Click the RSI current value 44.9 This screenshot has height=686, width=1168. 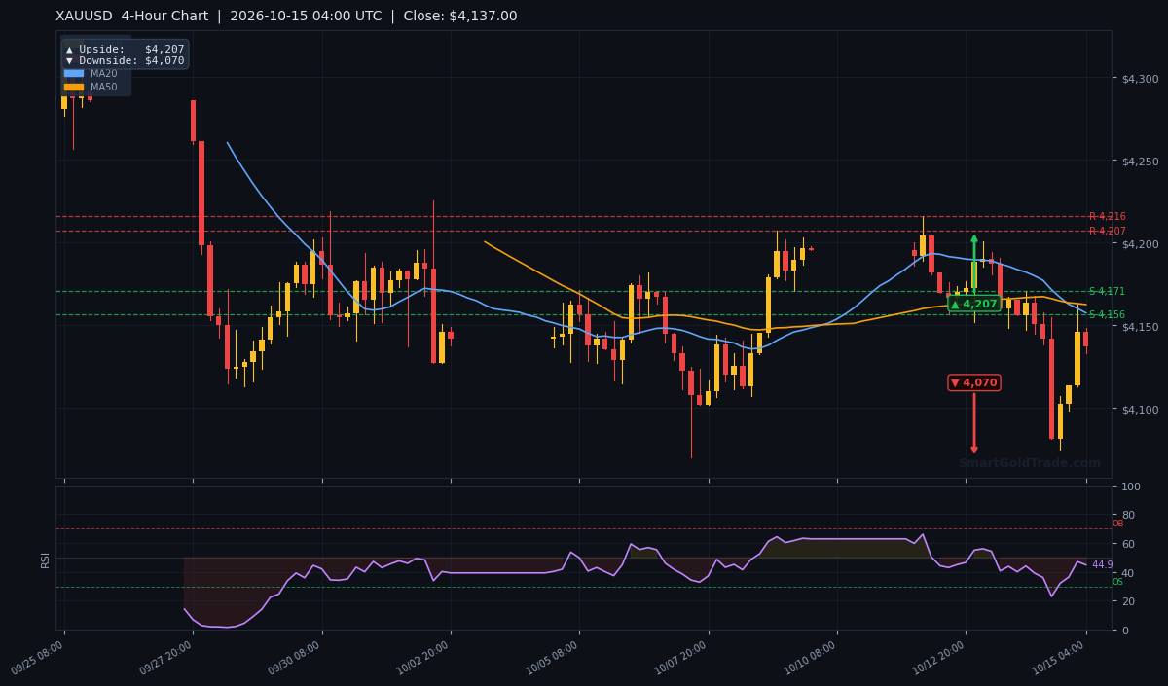1103,565
